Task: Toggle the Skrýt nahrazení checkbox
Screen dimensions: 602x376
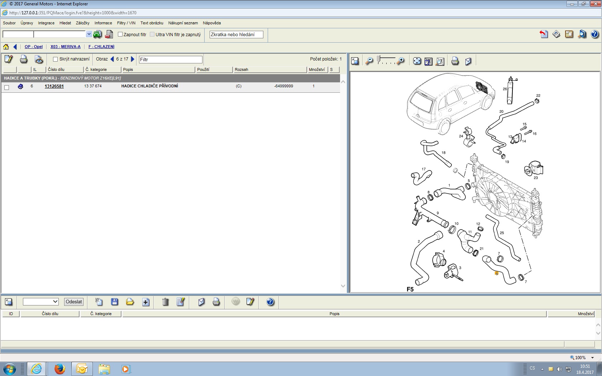Action: tap(55, 59)
